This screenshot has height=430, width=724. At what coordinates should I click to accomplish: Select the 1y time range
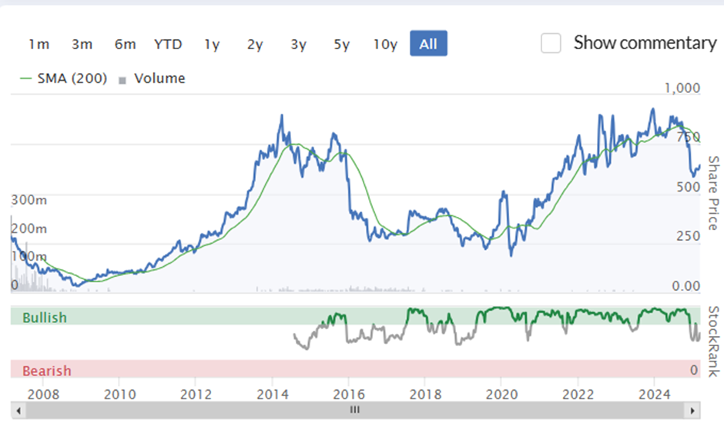point(212,44)
